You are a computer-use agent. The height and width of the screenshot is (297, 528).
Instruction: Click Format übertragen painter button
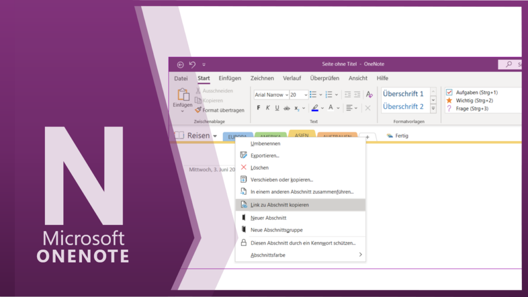point(220,110)
